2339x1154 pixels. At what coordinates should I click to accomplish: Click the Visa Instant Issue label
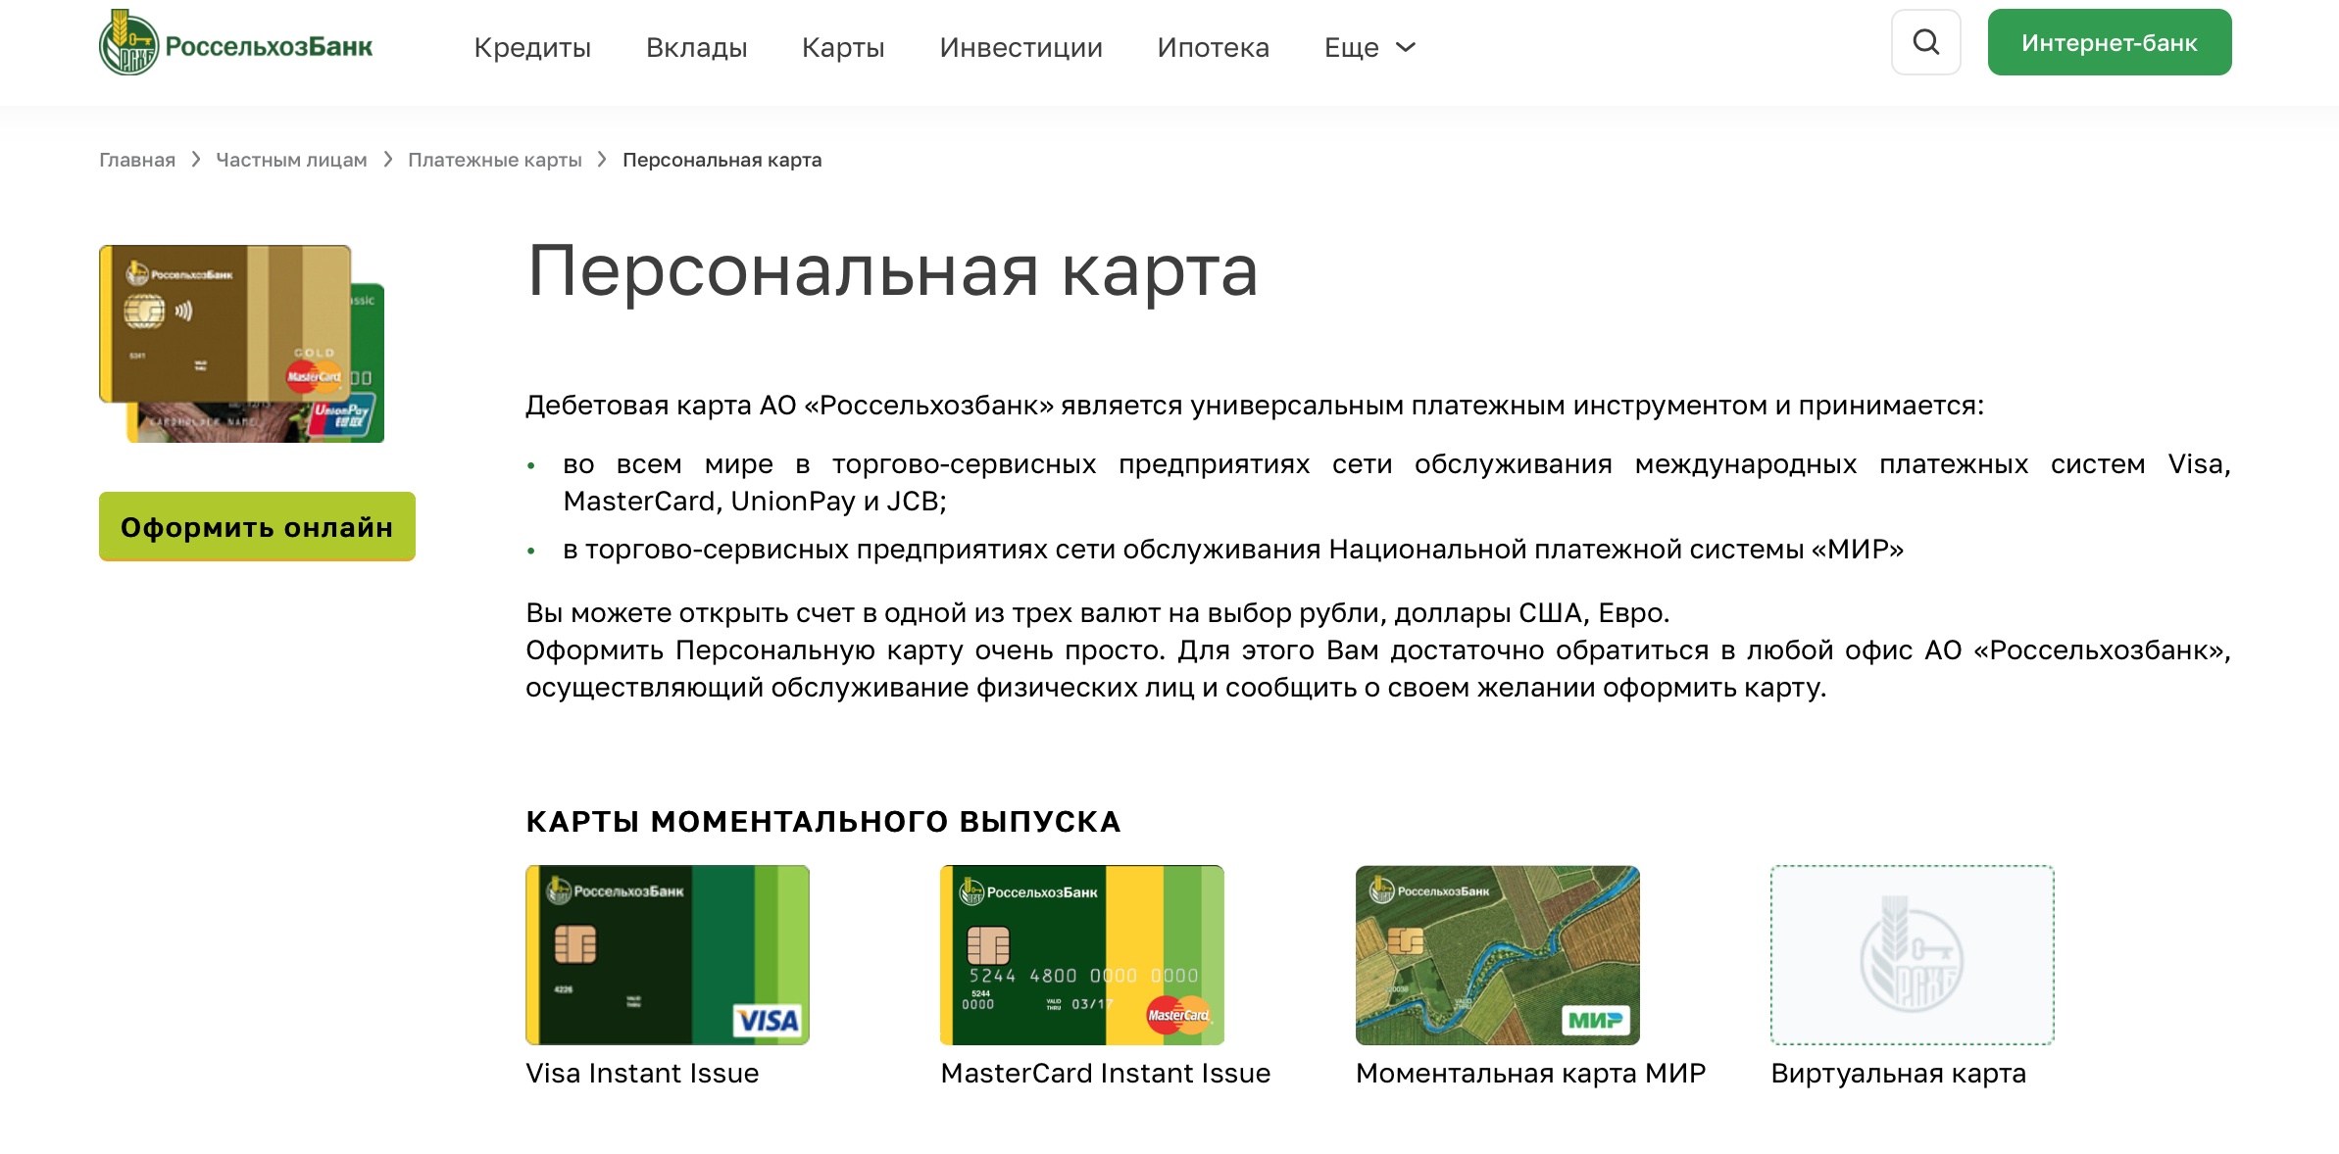tap(642, 1073)
